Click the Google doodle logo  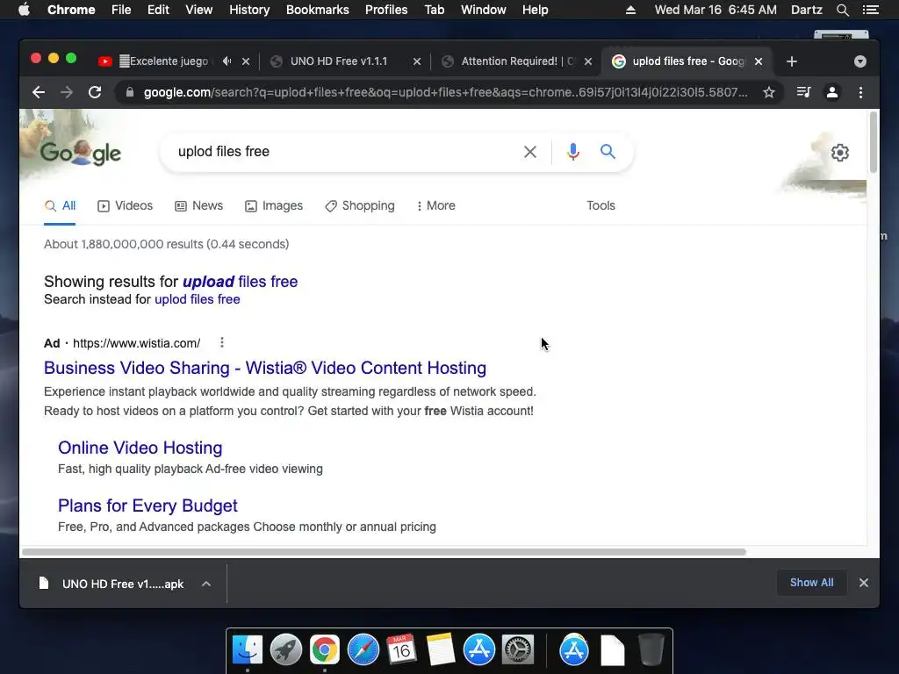pos(80,153)
